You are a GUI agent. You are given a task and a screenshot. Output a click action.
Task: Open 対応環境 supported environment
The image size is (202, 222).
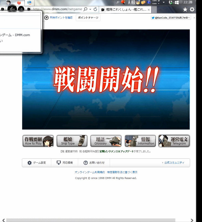tap(65, 163)
